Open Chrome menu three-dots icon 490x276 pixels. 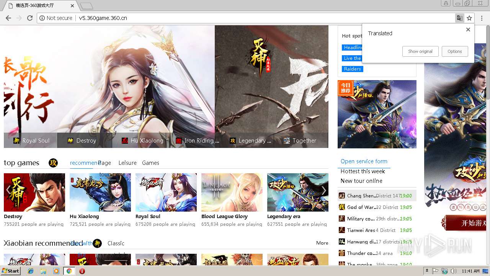coord(482,18)
